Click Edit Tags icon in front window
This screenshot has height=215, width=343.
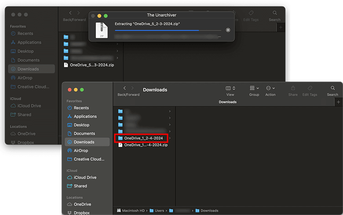point(310,88)
